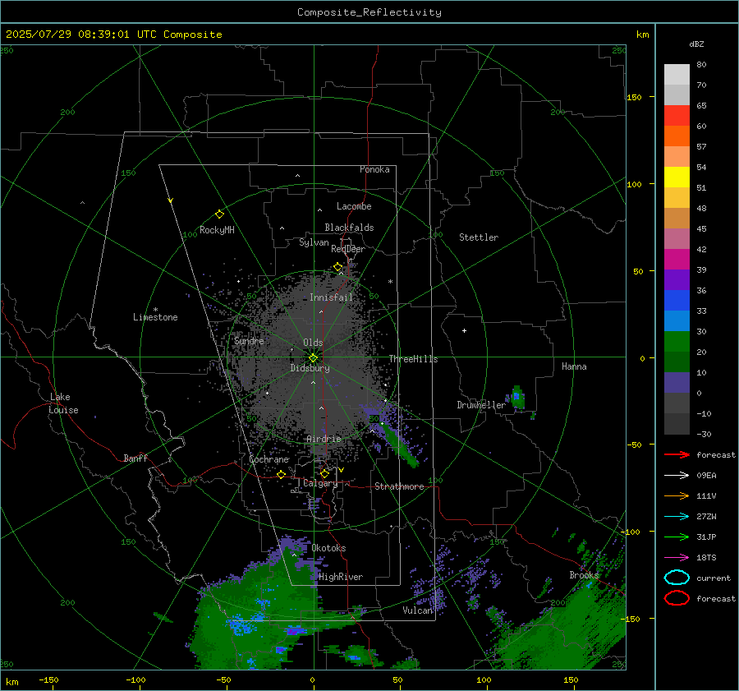This screenshot has height=691, width=739.
Task: Click the Strathmore city label
Action: [399, 486]
